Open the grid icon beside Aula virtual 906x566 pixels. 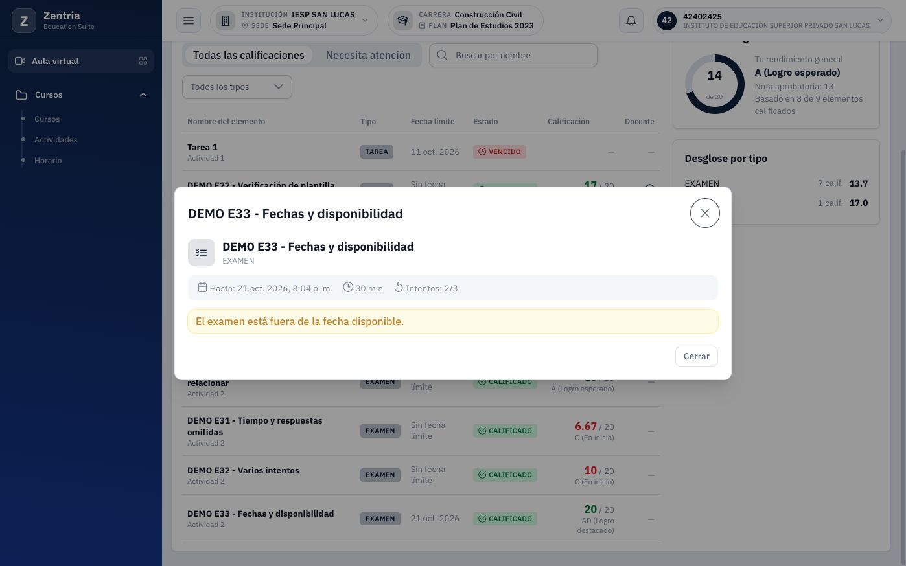[x=143, y=61]
